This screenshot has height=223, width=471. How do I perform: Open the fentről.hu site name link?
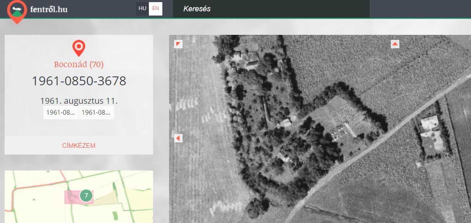(48, 9)
